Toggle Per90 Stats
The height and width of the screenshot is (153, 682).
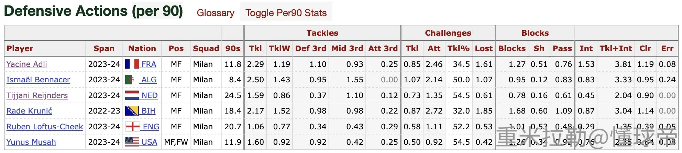pos(286,13)
